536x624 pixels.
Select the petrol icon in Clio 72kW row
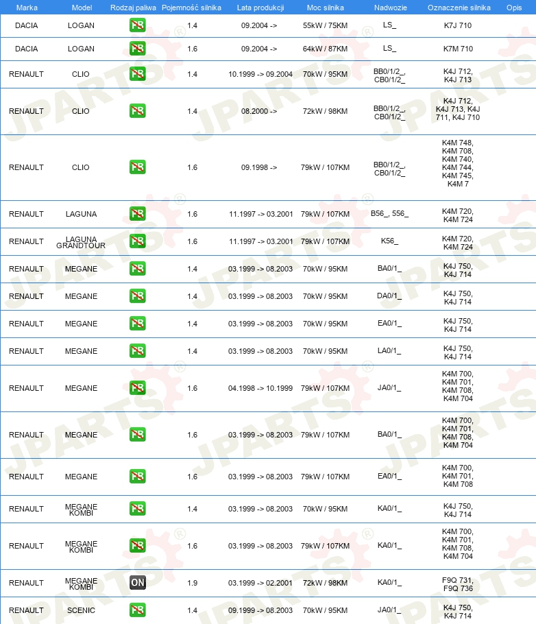pyautogui.click(x=137, y=110)
